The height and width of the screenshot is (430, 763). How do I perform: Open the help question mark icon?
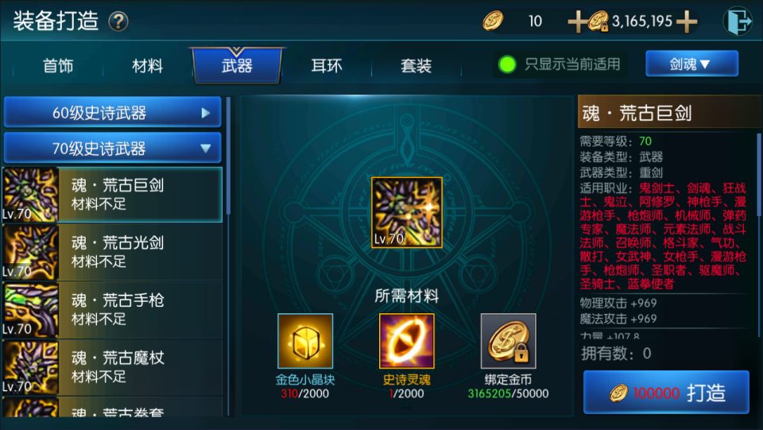pos(118,22)
